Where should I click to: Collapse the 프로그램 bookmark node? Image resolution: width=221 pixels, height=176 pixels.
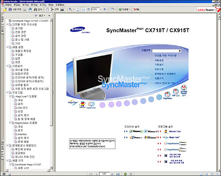click(7, 93)
